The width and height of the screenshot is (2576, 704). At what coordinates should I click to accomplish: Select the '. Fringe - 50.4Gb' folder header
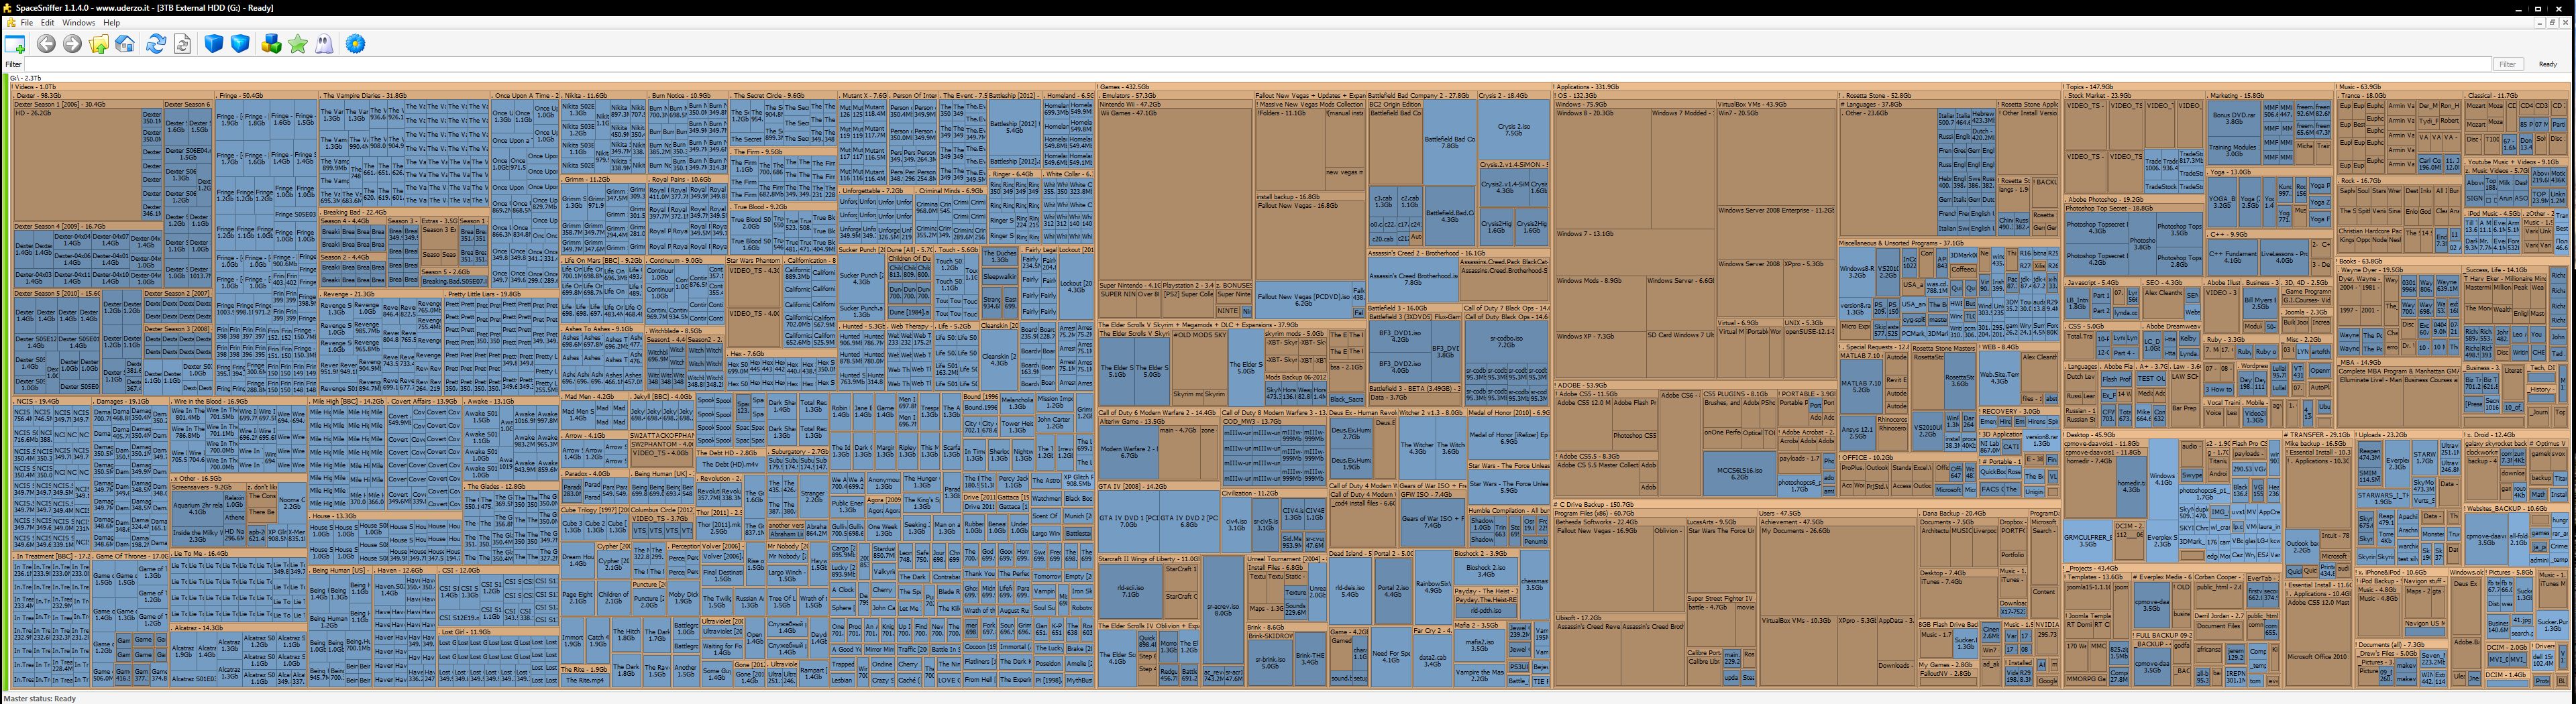coord(266,96)
